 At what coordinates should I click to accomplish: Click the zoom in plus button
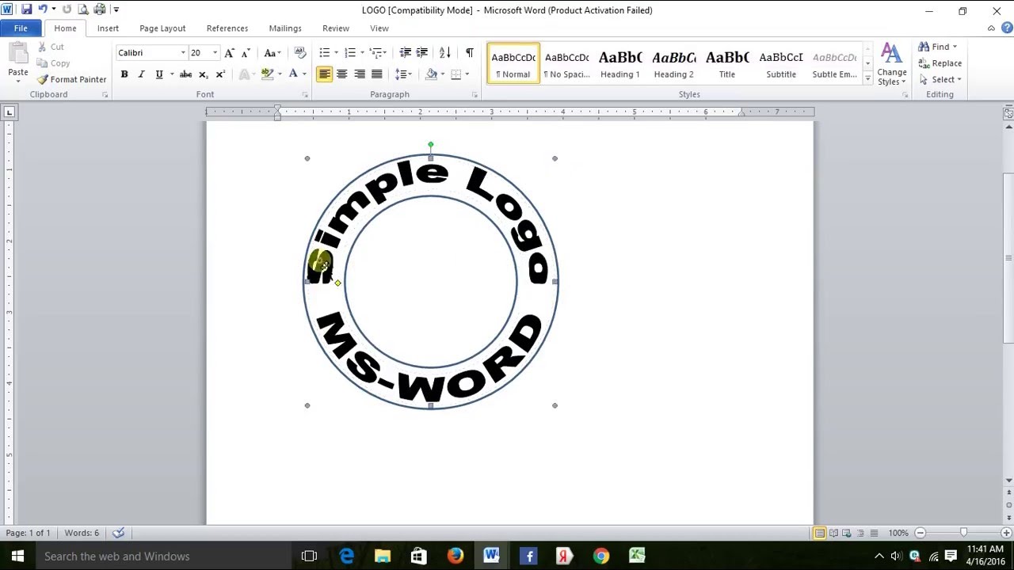click(1006, 533)
